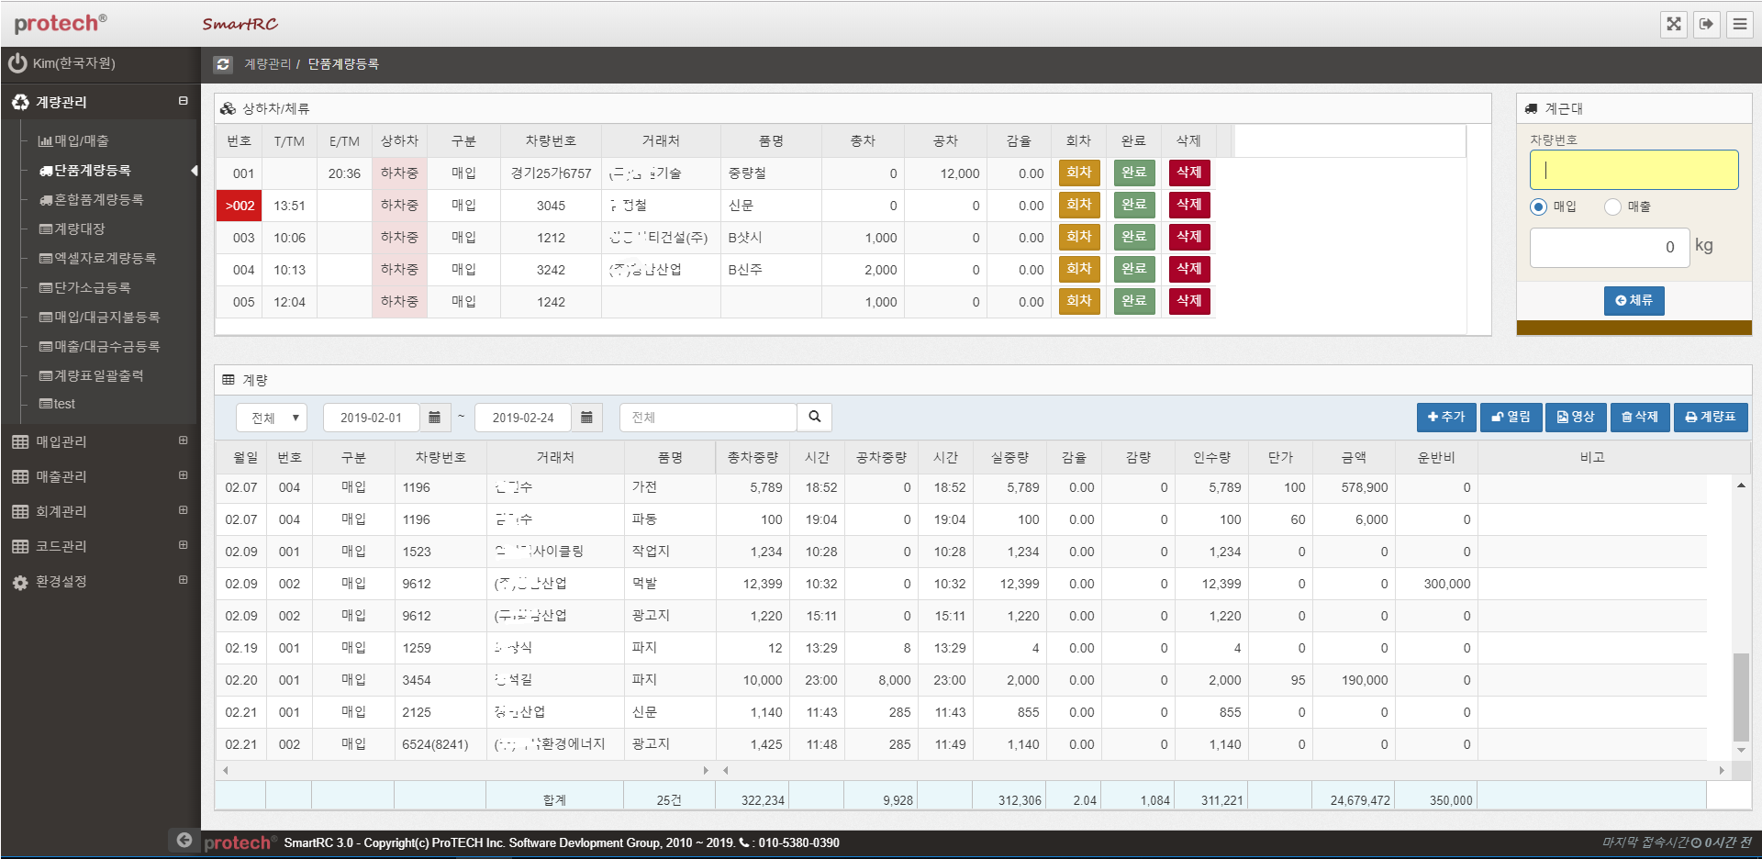Click the refresh icon beside breadcrumb
The image size is (1762, 859).
(223, 64)
